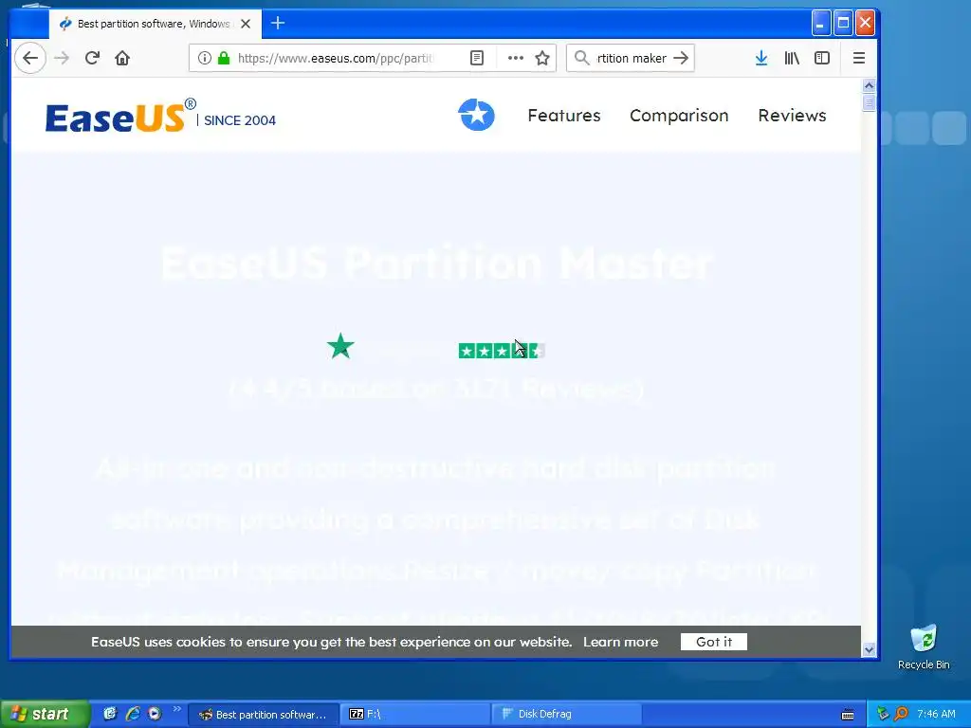
Task: Switch to Disk Defrag taskbar window
Action: [567, 714]
